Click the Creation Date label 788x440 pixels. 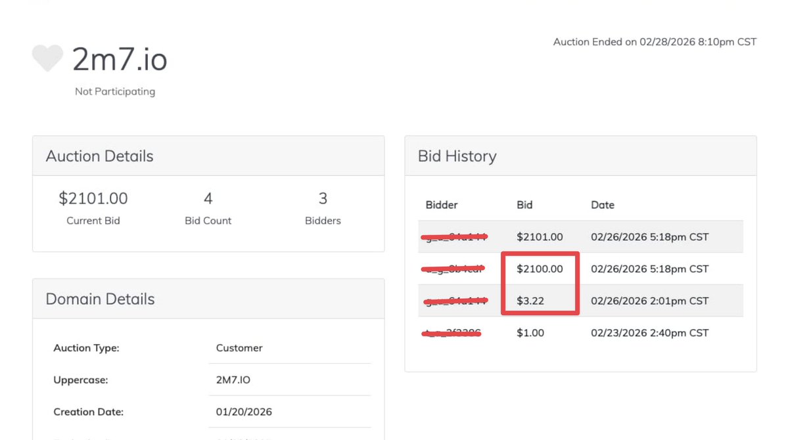click(x=89, y=412)
